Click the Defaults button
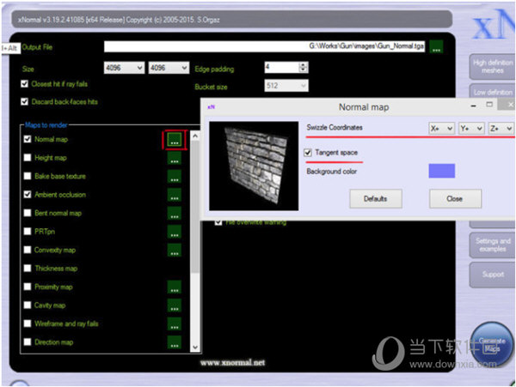This screenshot has height=387, width=516. [x=376, y=198]
